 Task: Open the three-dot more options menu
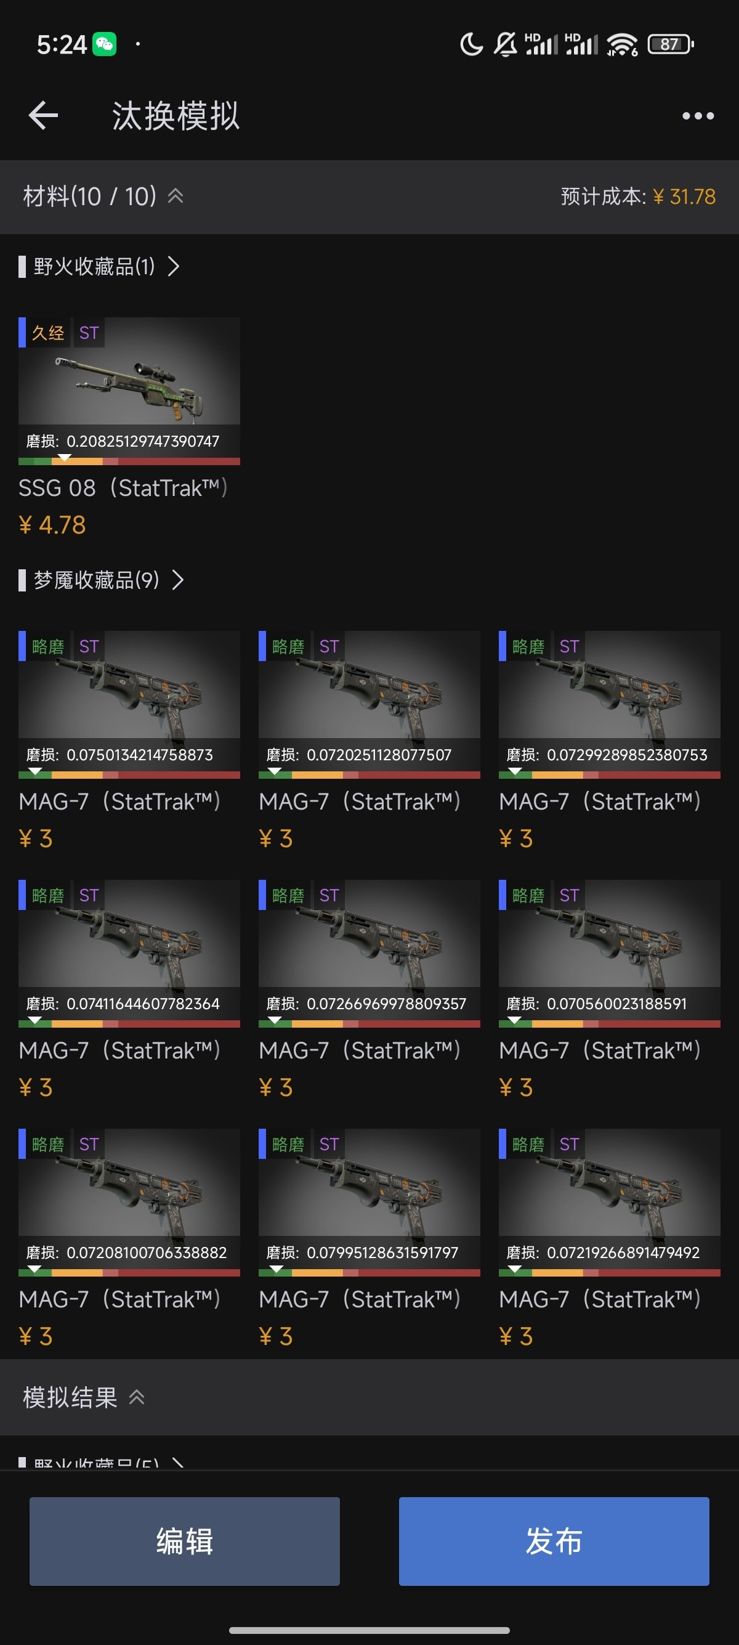pyautogui.click(x=698, y=116)
